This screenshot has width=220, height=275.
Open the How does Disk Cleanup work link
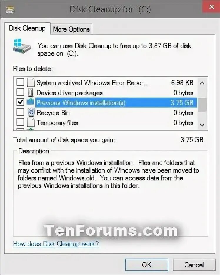[x=56, y=244]
